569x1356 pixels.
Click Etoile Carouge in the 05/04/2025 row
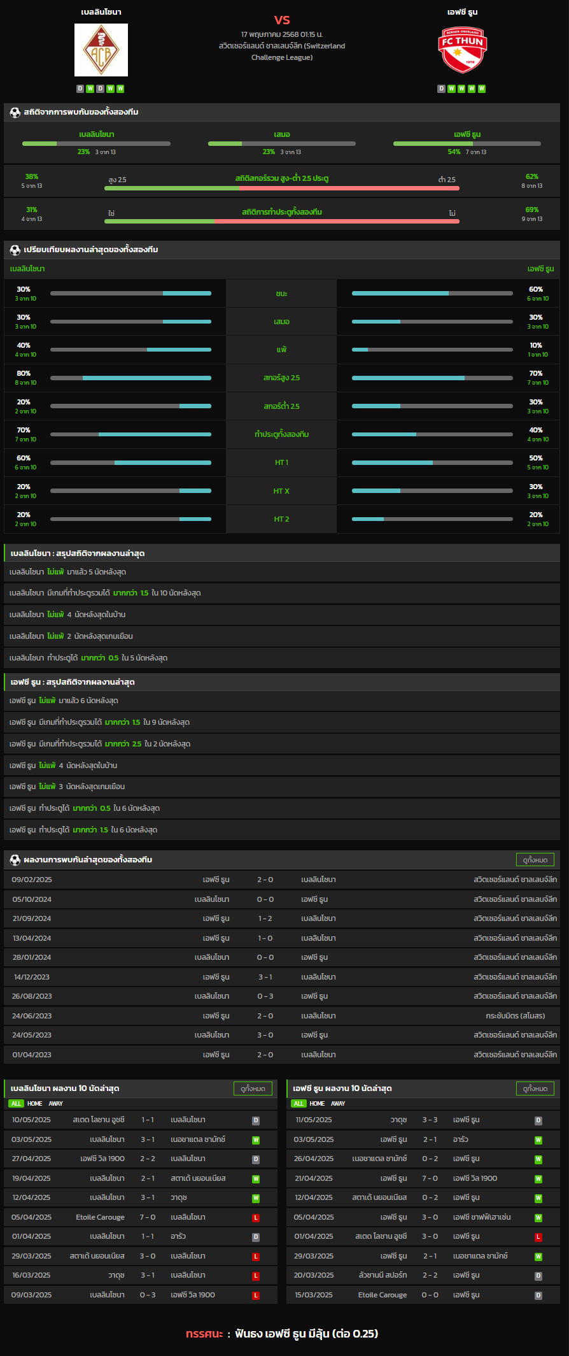click(100, 1218)
